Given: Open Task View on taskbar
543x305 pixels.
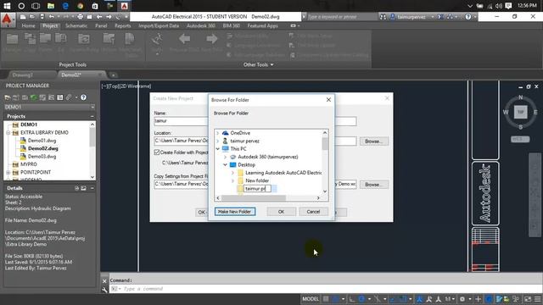Looking at the screenshot, I should point(36,6).
